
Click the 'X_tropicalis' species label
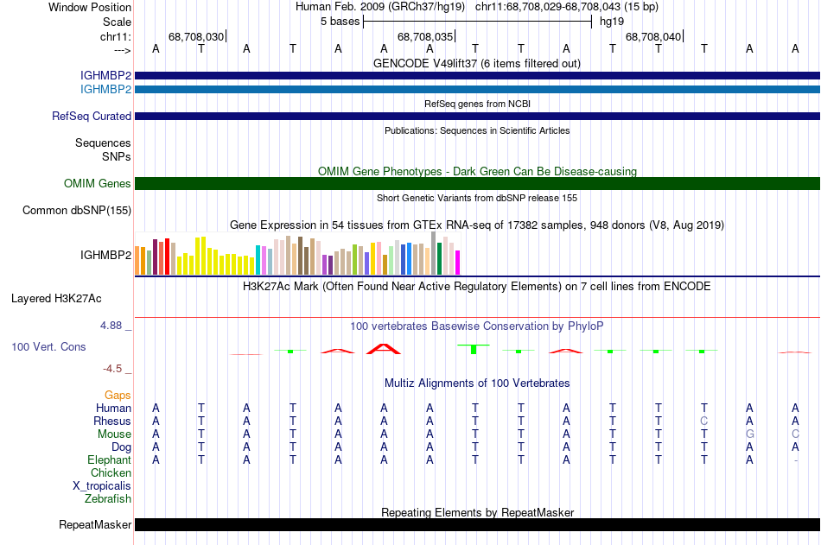coord(102,486)
